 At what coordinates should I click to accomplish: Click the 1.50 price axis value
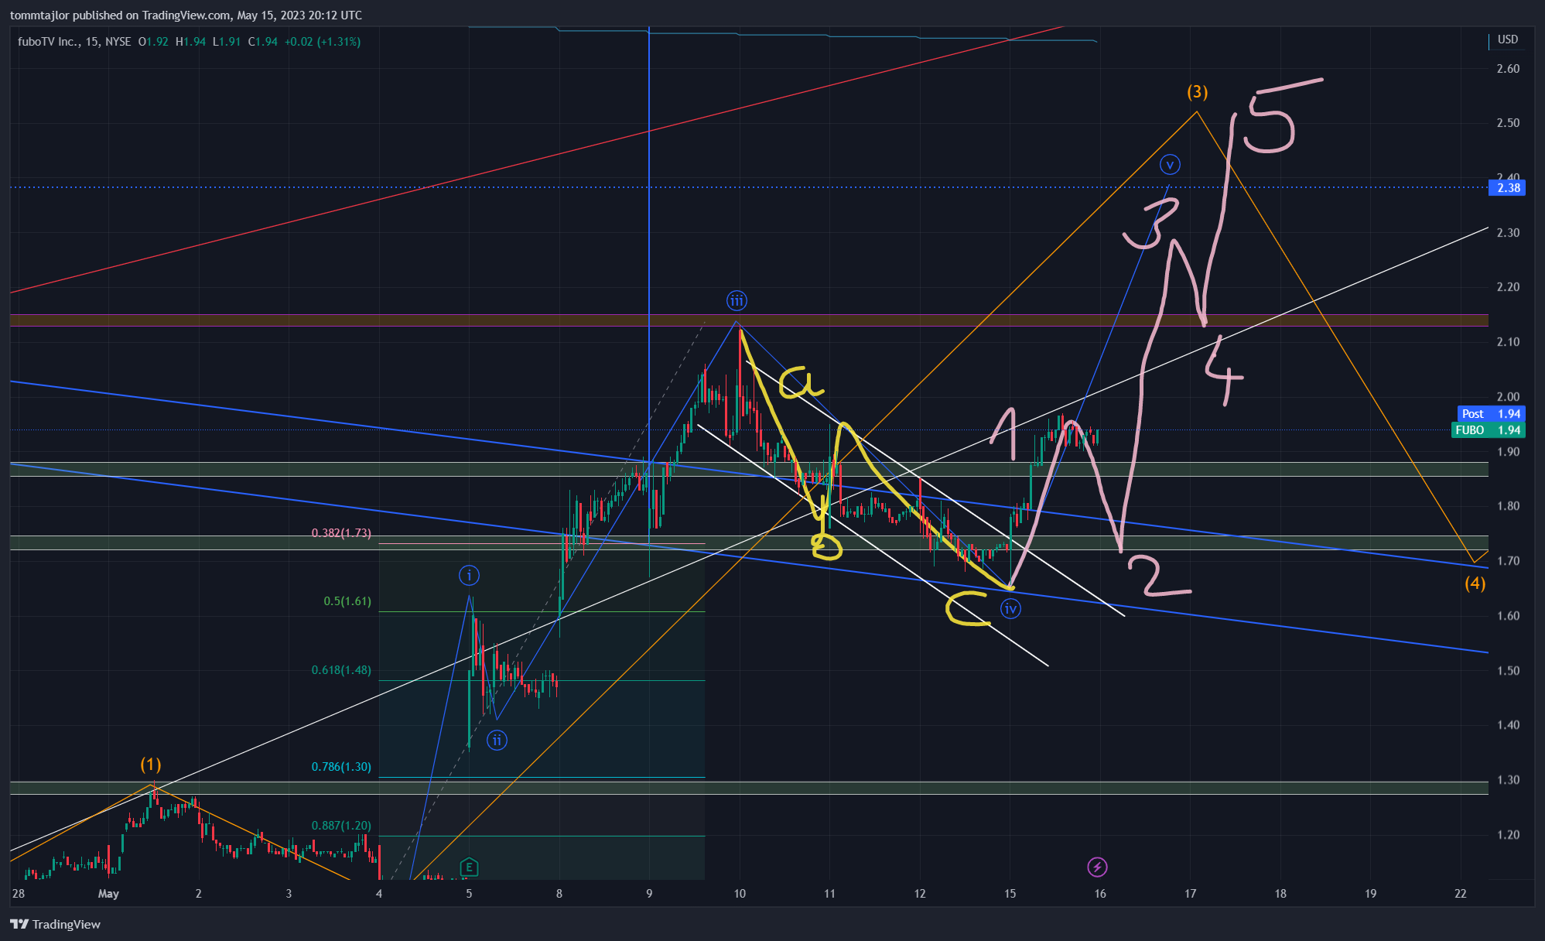(1508, 671)
